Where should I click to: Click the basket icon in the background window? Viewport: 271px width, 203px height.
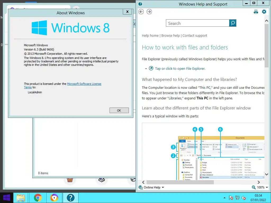[x=70, y=180]
